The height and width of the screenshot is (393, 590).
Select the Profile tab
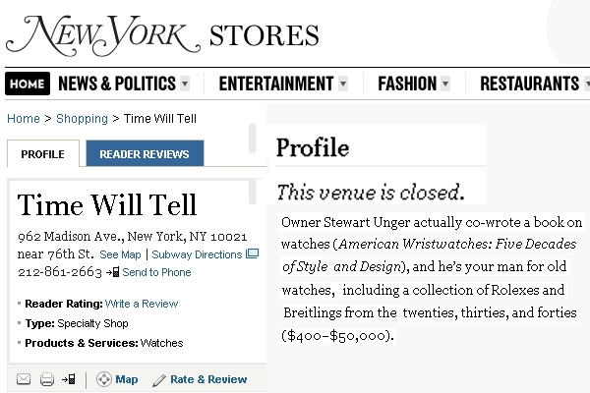tap(43, 154)
